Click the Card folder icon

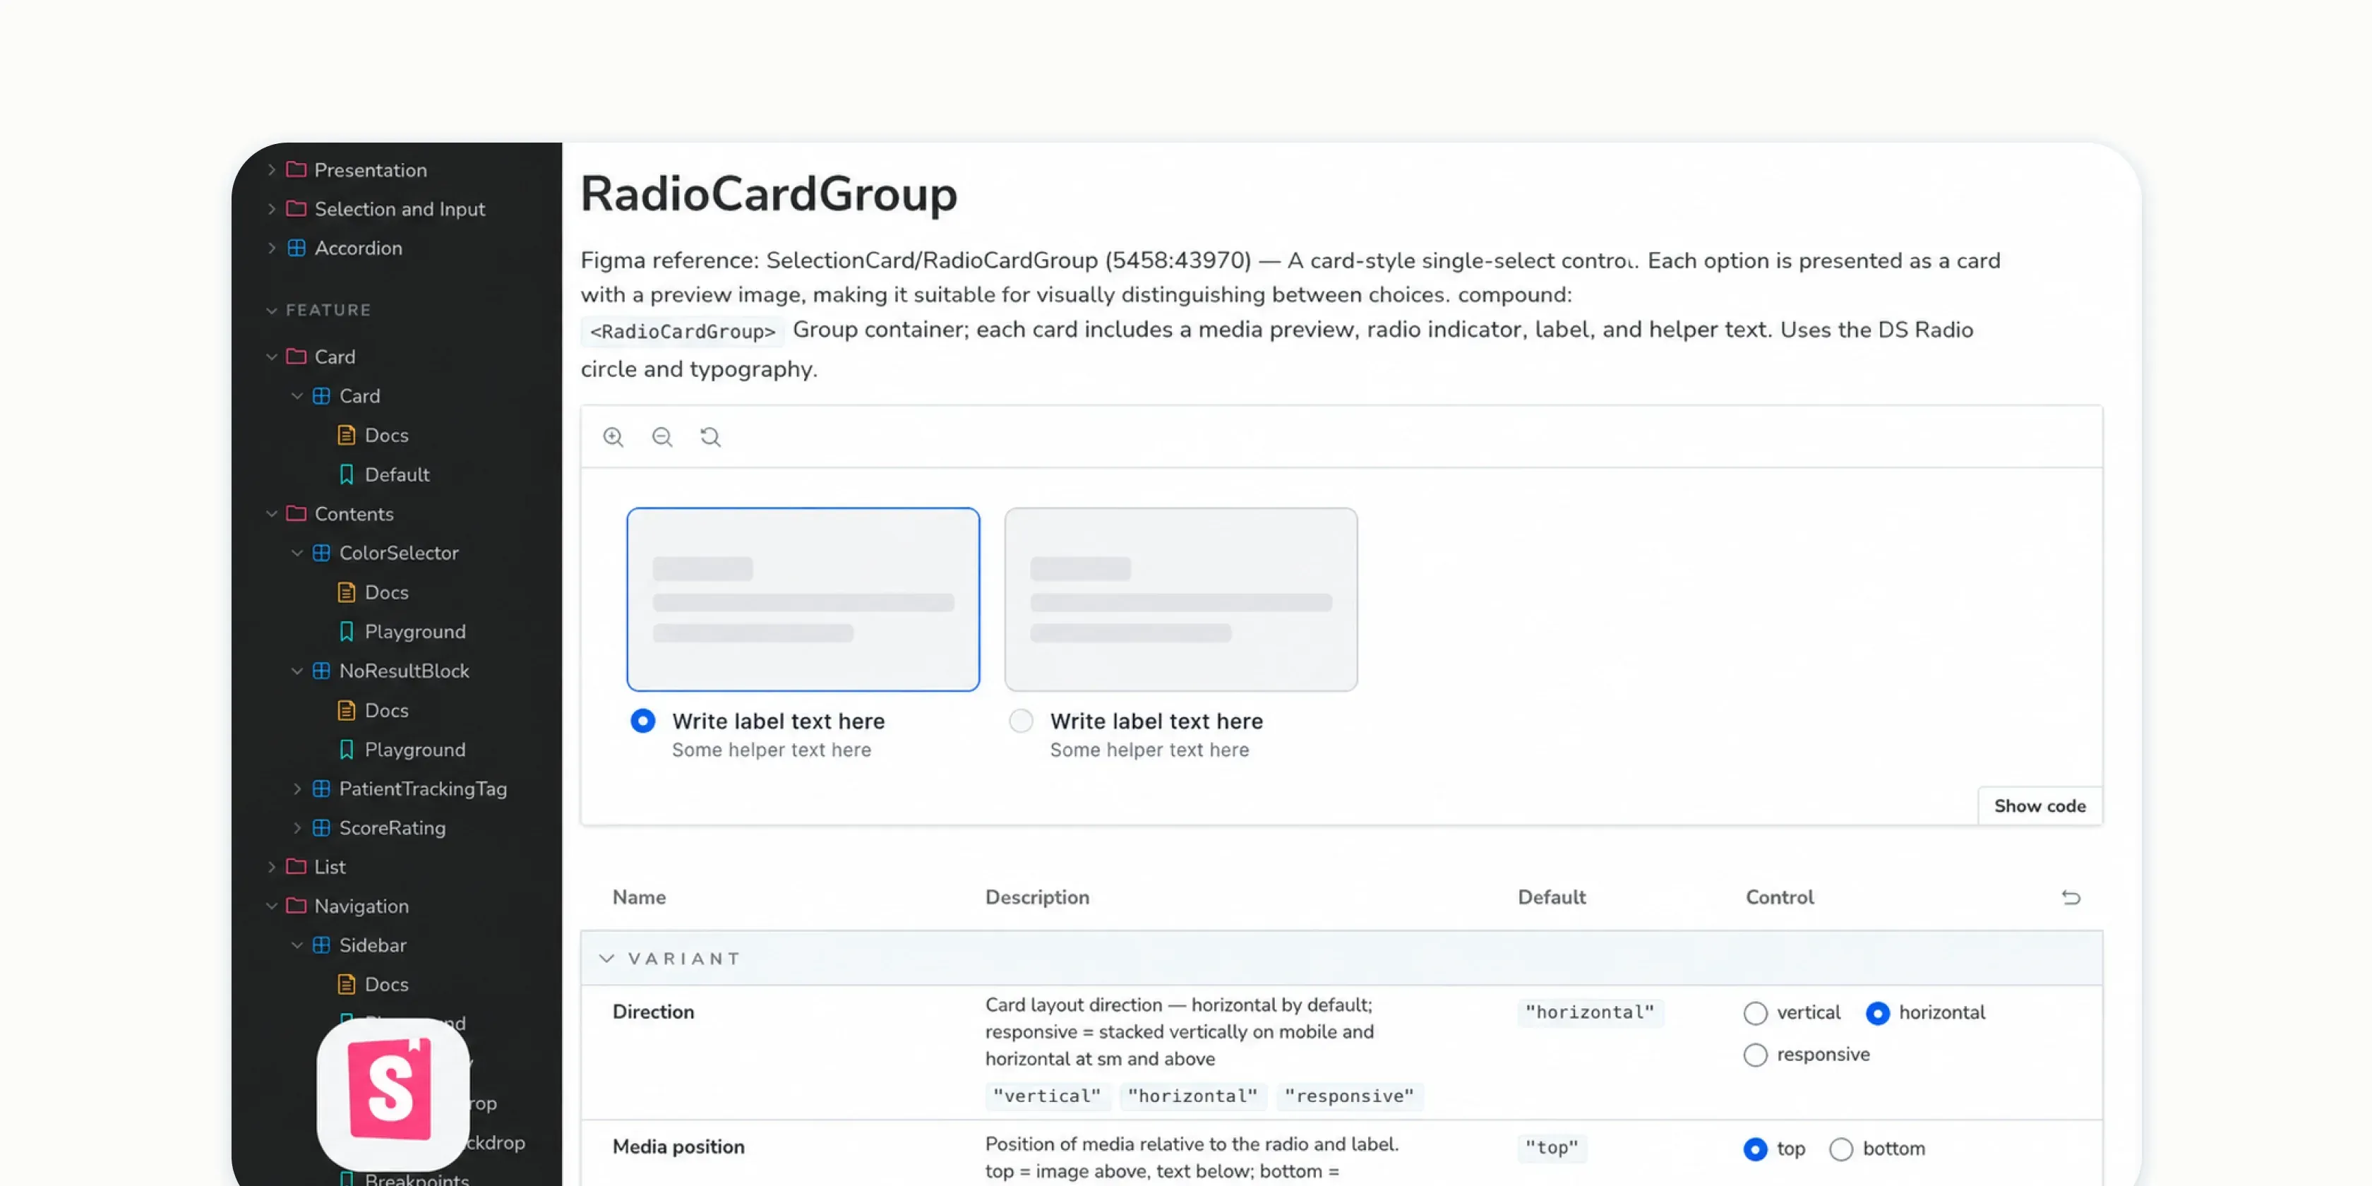296,357
